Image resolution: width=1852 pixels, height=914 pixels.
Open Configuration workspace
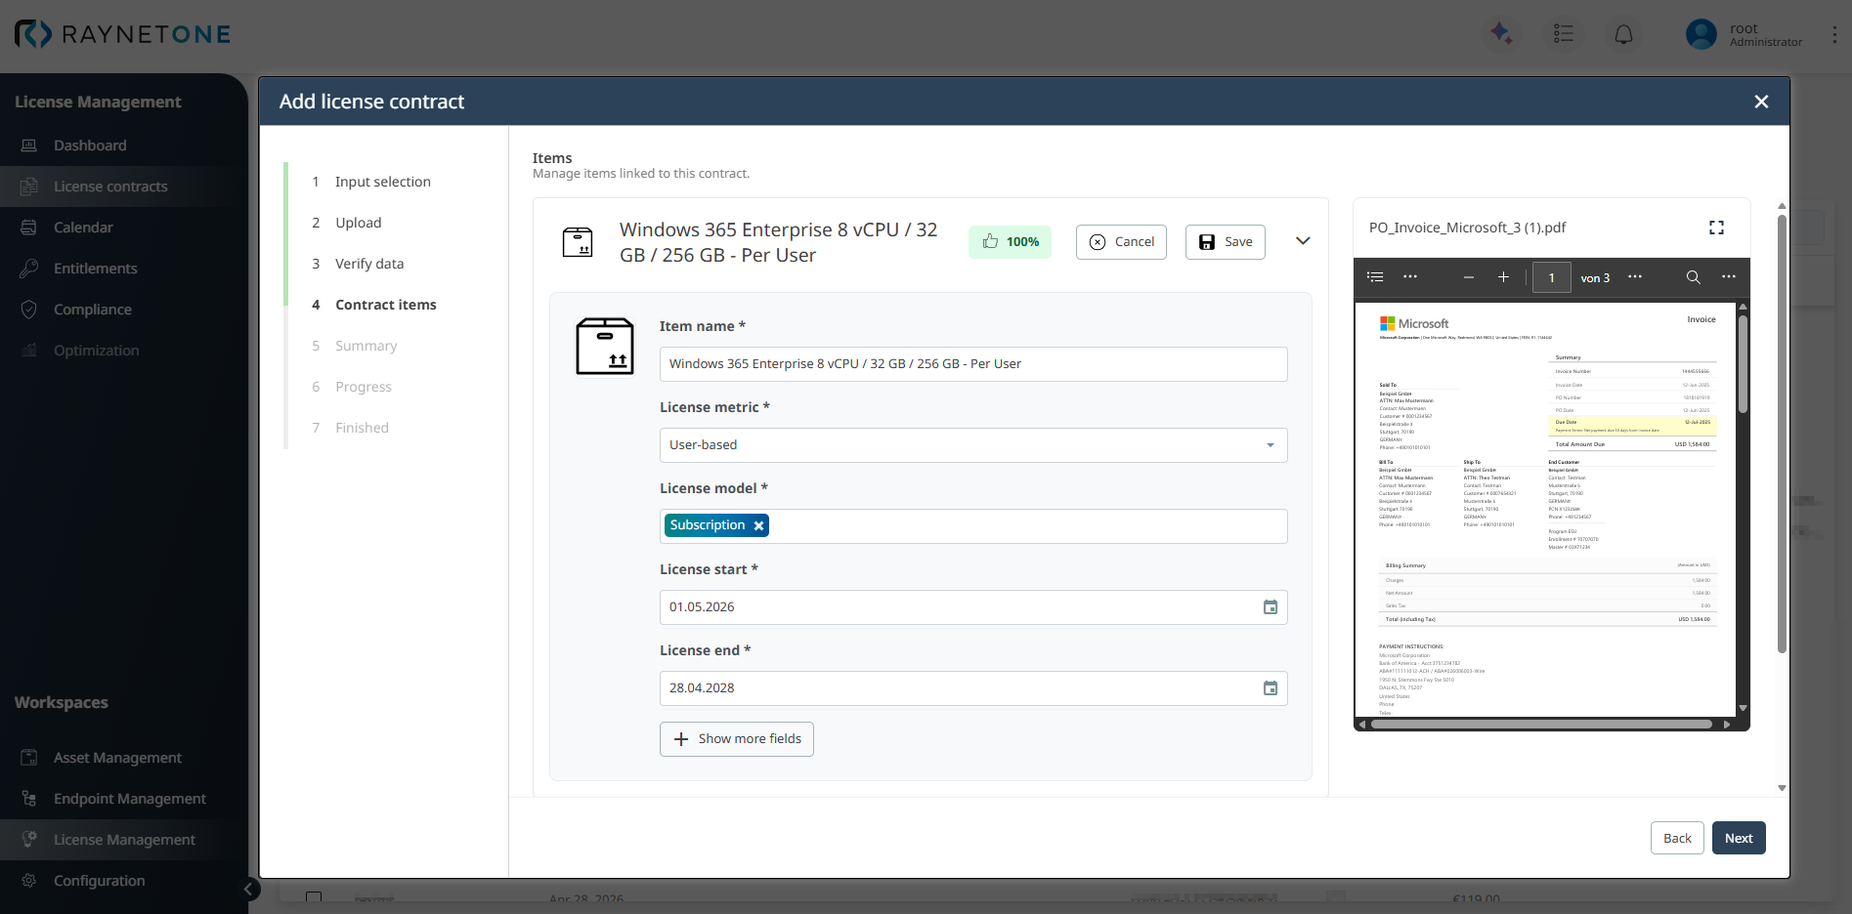[x=124, y=881]
